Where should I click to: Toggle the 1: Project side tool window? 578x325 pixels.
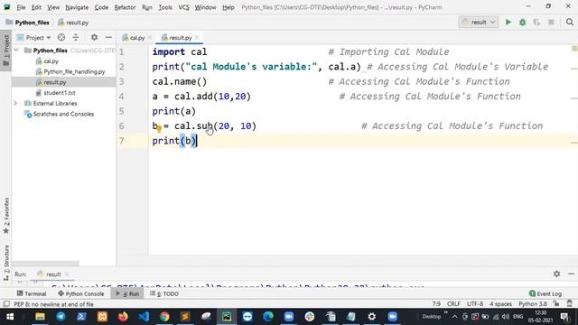click(x=6, y=51)
